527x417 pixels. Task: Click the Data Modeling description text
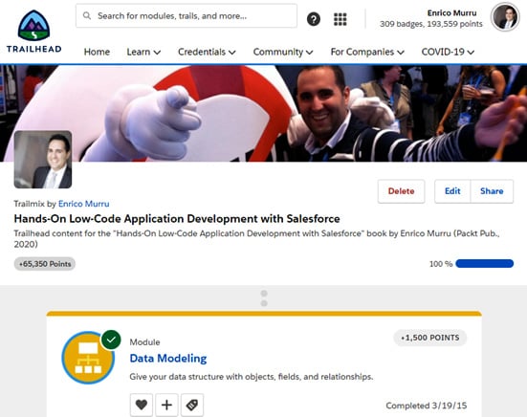252,377
